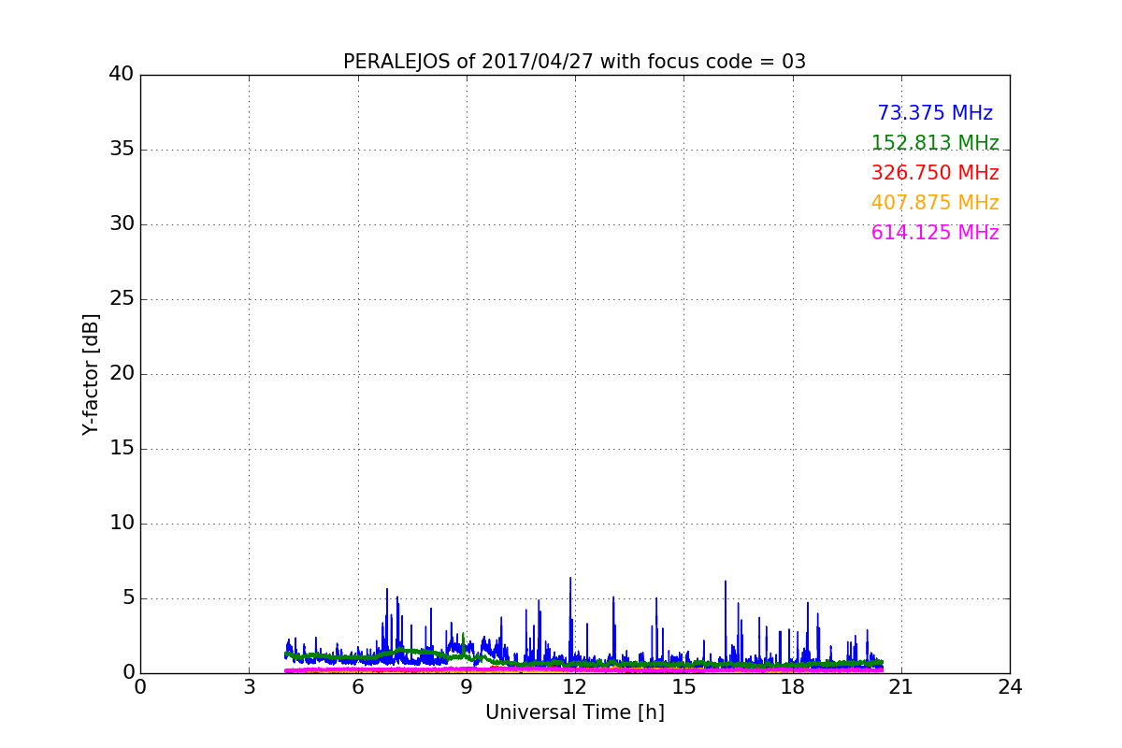
Task: Click the x-axis tick label 9
Action: point(467,687)
